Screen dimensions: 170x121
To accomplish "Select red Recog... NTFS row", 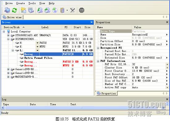I will [x=56, y=65].
